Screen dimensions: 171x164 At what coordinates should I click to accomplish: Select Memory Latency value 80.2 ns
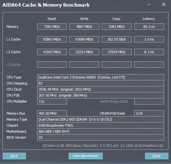coord(149,27)
